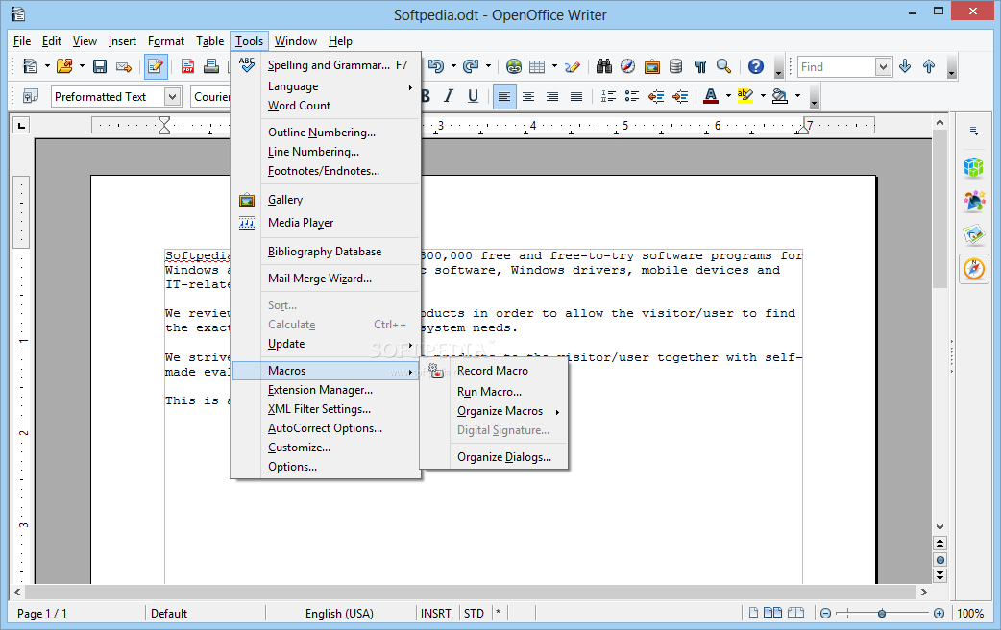Screen dimensions: 1001x630
Task: Open the Hyperlink globe icon
Action: pyautogui.click(x=514, y=66)
